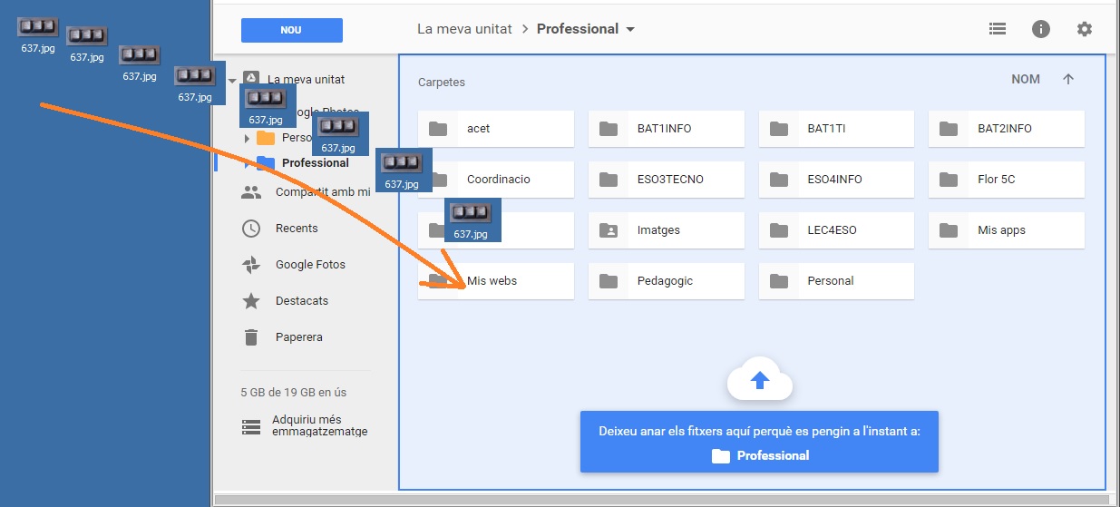1120x507 pixels.
Task: Click the cloud upload icon
Action: click(x=760, y=381)
